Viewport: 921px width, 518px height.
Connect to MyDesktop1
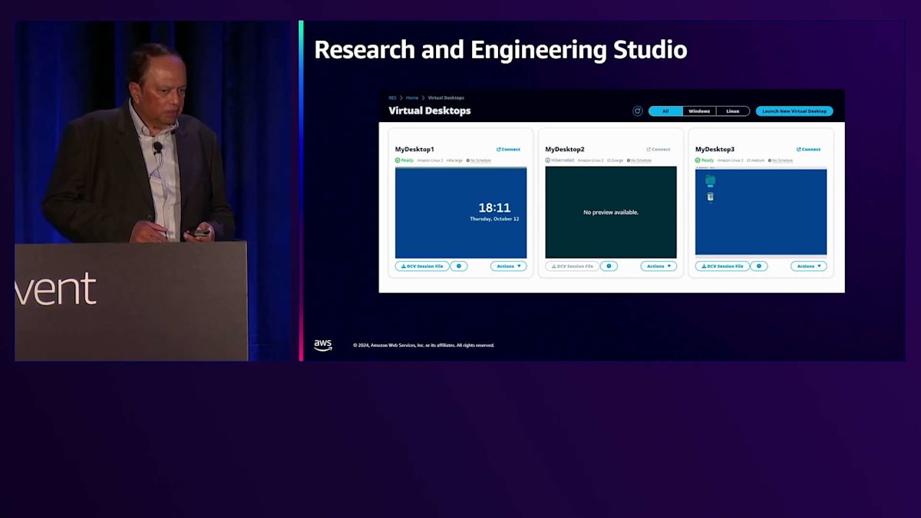pyautogui.click(x=508, y=150)
